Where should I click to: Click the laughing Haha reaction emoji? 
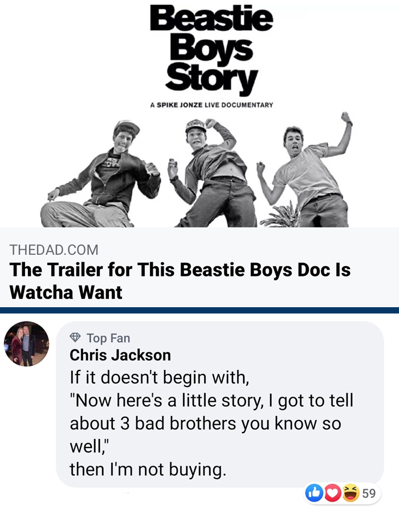click(351, 493)
